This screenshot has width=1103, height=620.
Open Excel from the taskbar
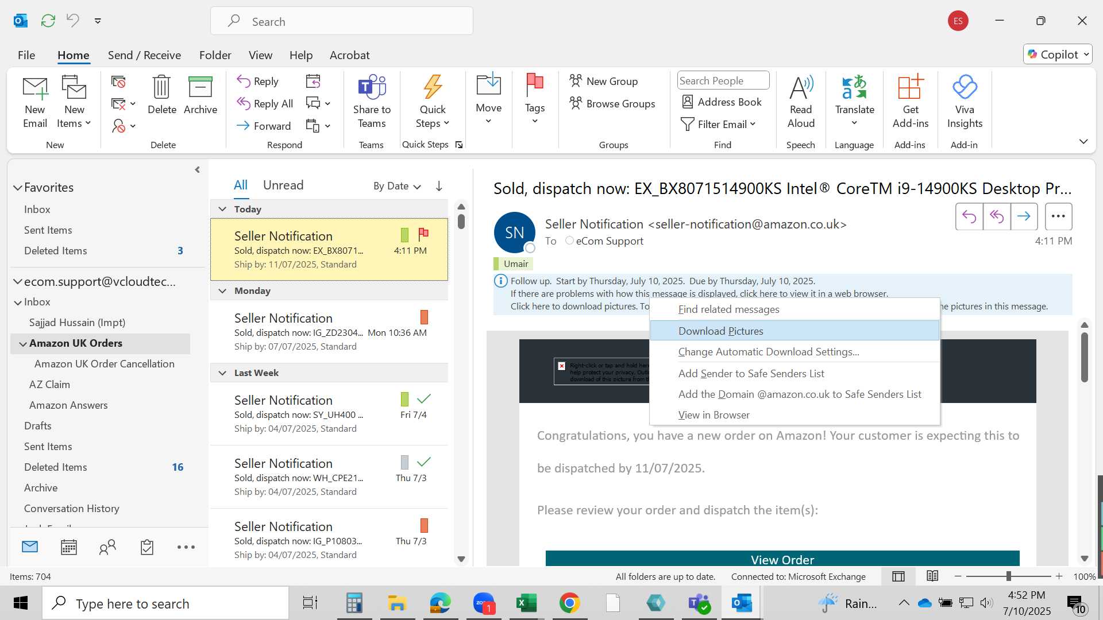(x=526, y=603)
